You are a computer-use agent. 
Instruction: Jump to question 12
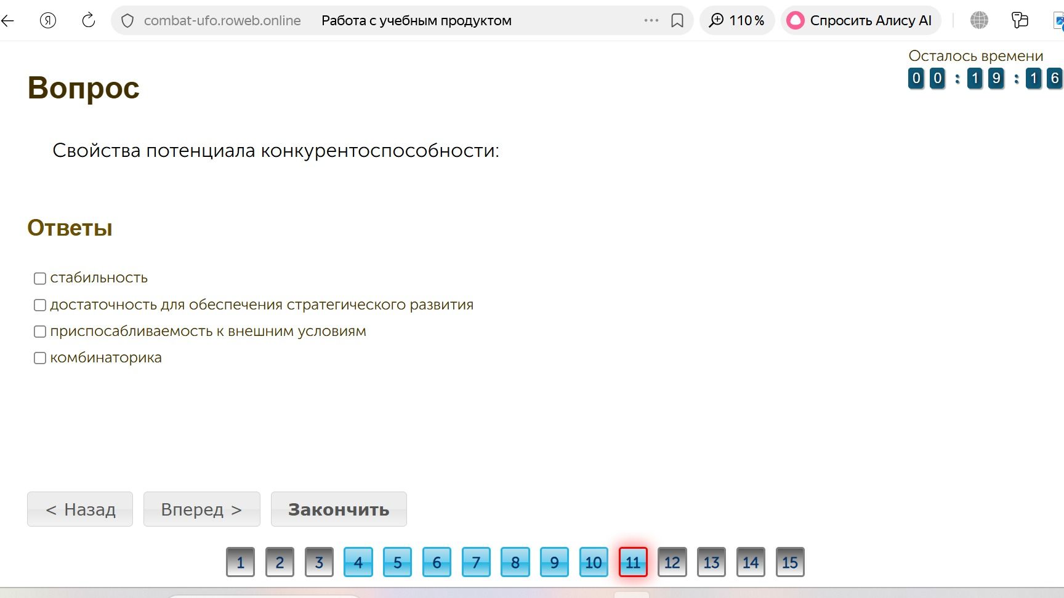click(x=672, y=562)
